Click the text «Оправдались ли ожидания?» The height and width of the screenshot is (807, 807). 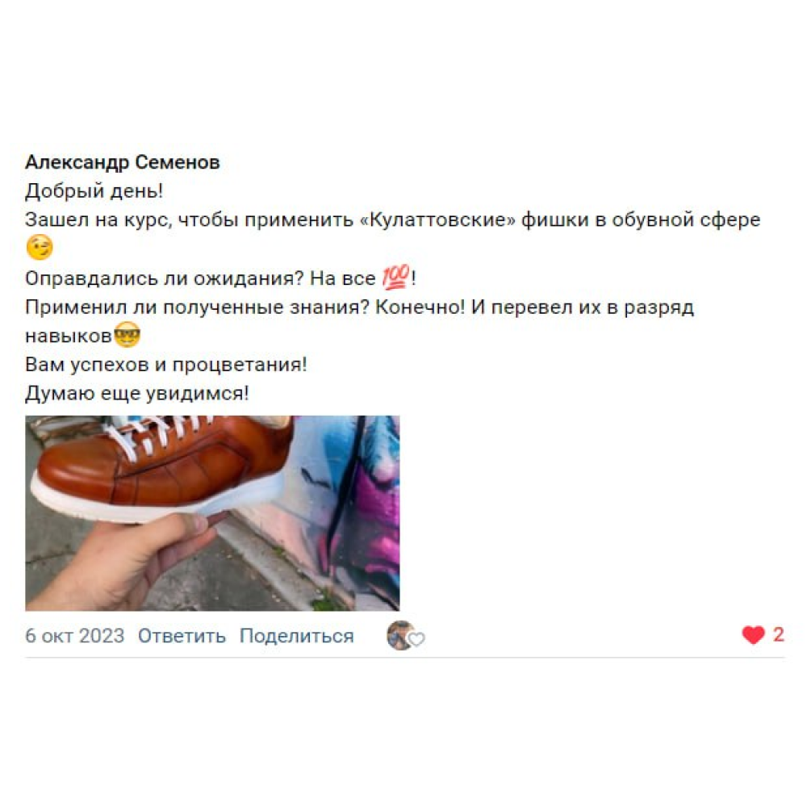(x=165, y=278)
